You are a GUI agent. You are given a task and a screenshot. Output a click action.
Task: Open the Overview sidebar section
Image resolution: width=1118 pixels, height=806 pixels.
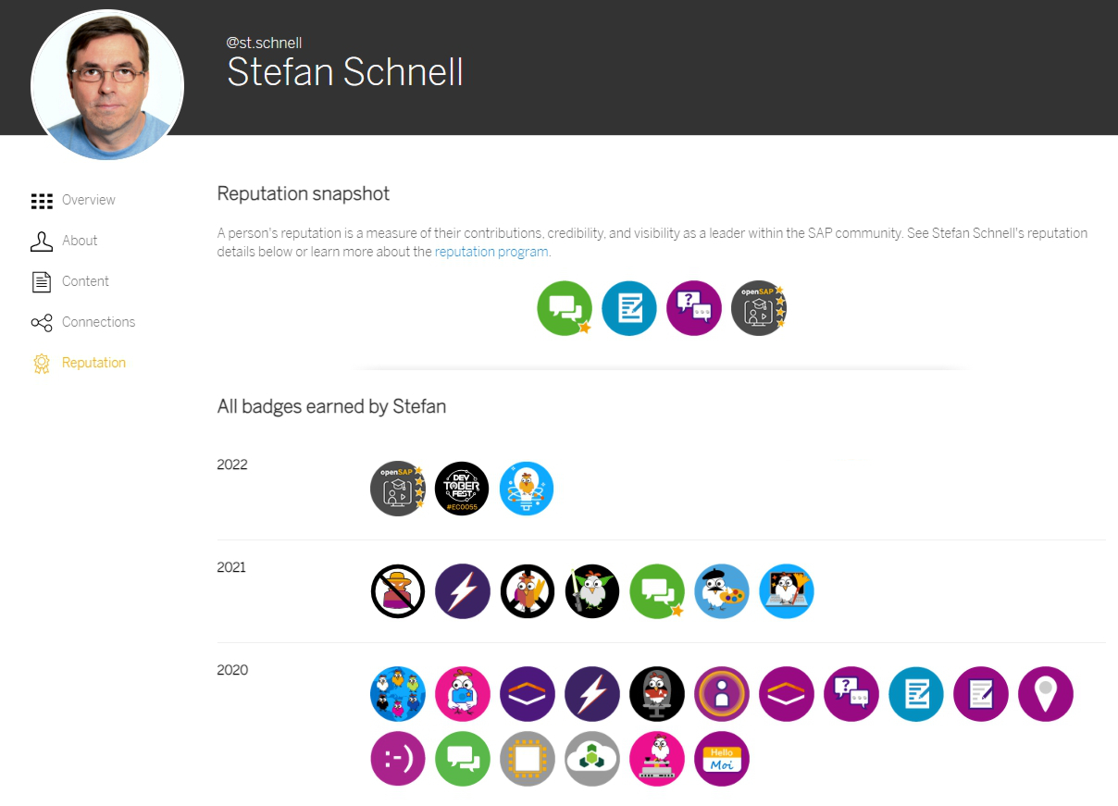coord(73,200)
